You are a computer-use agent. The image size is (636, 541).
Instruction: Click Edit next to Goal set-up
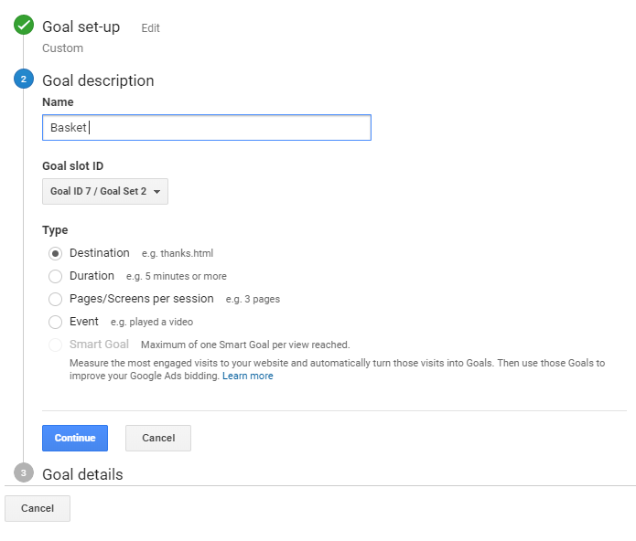tap(150, 28)
